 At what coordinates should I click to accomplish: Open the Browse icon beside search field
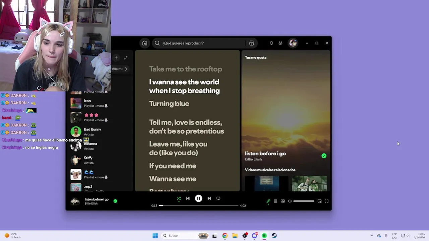(251, 43)
